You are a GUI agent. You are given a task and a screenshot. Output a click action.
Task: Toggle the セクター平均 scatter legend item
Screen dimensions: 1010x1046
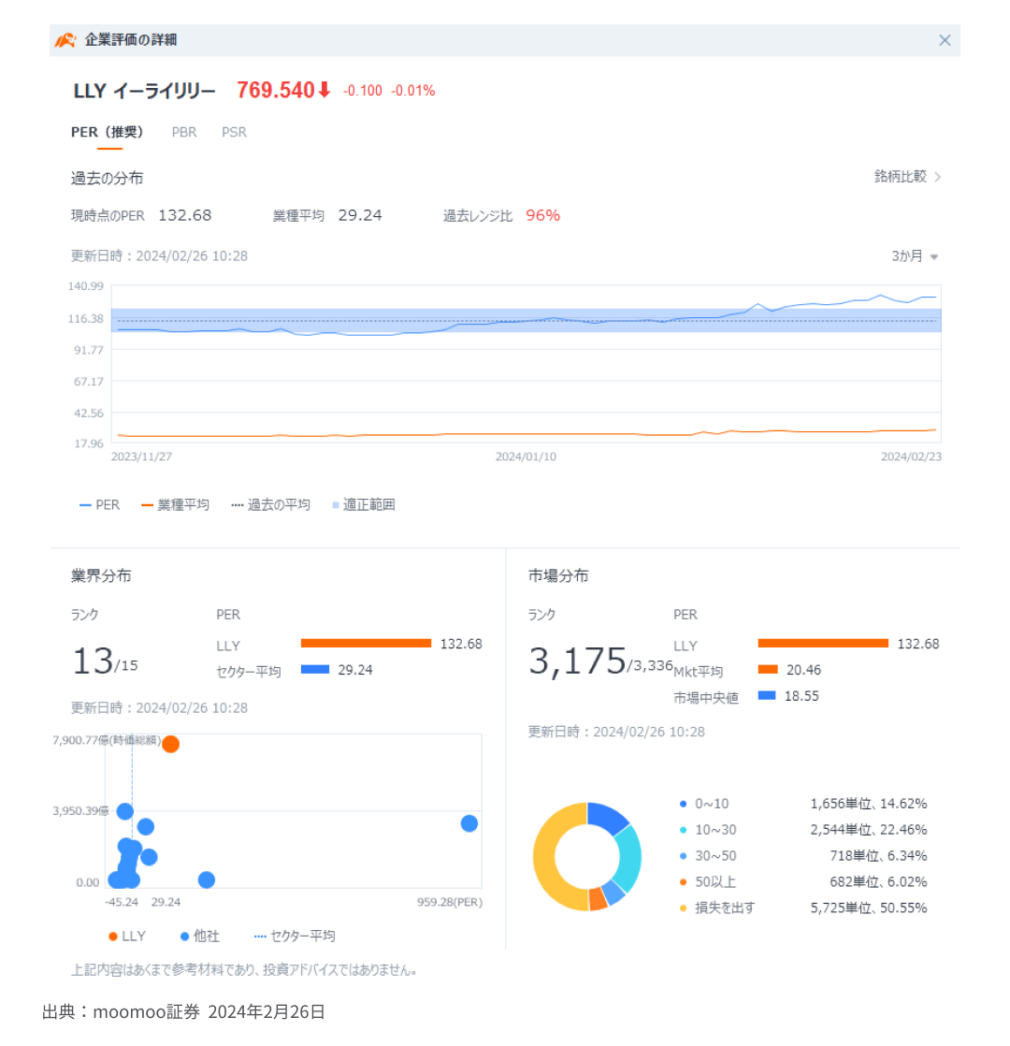tap(295, 936)
